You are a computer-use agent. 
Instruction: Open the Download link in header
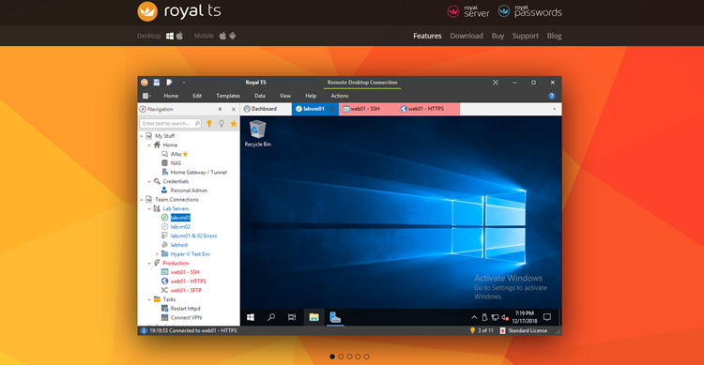[x=467, y=36]
